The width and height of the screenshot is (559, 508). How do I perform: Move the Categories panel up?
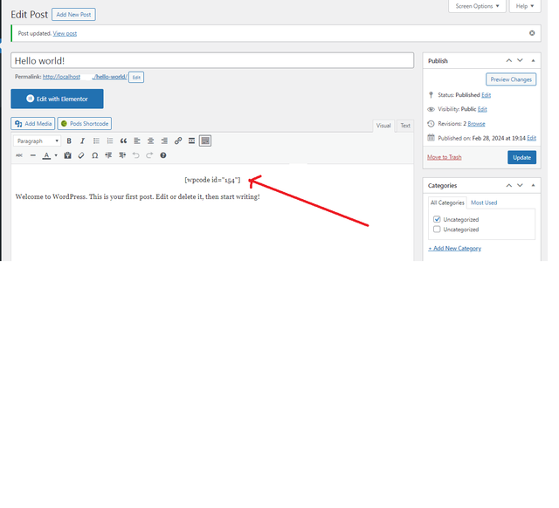[509, 185]
